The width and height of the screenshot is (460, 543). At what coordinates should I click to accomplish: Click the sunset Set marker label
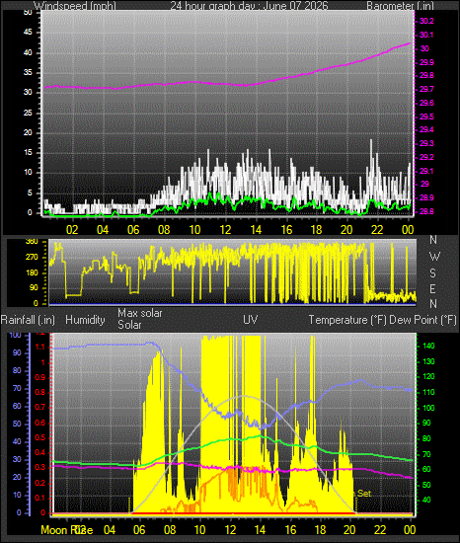364,493
